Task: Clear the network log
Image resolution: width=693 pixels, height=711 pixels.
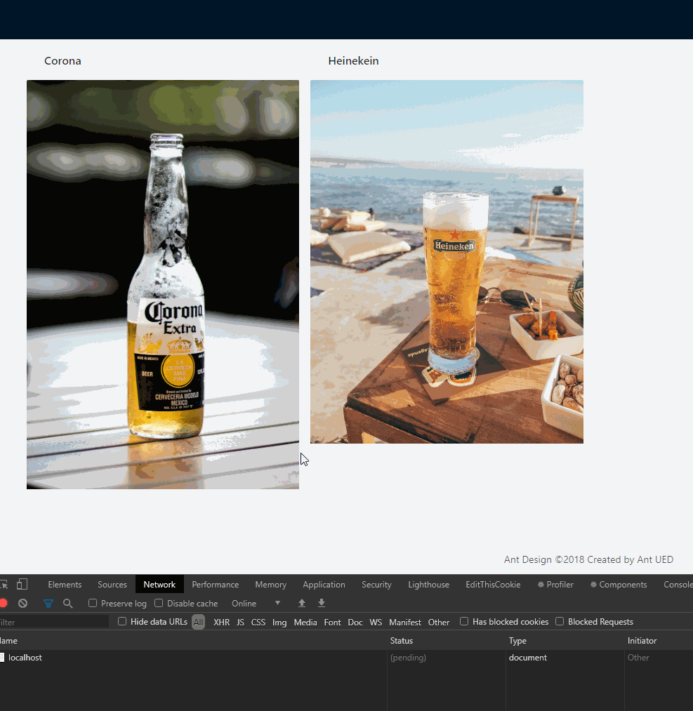Action: [22, 603]
